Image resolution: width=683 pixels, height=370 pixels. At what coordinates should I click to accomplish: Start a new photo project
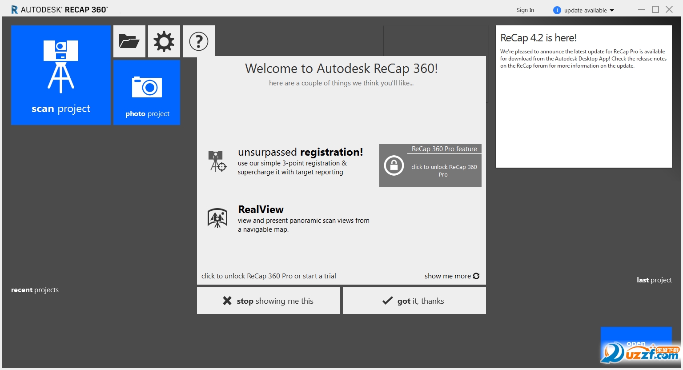point(147,92)
